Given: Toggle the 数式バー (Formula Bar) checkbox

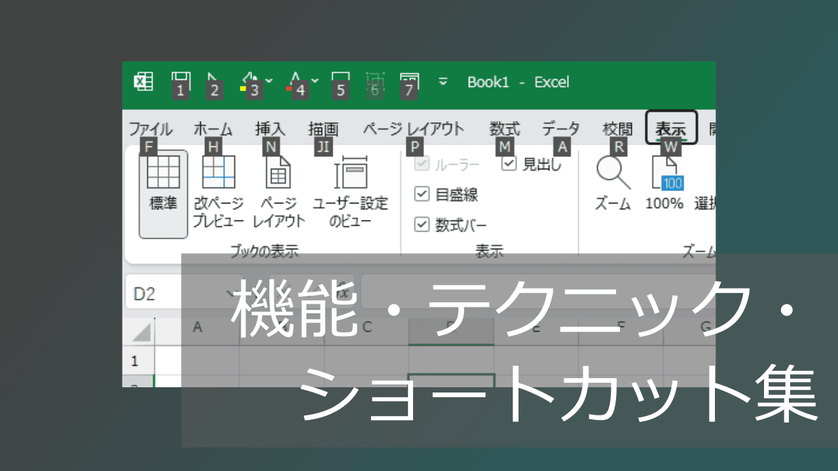Looking at the screenshot, I should [x=421, y=224].
